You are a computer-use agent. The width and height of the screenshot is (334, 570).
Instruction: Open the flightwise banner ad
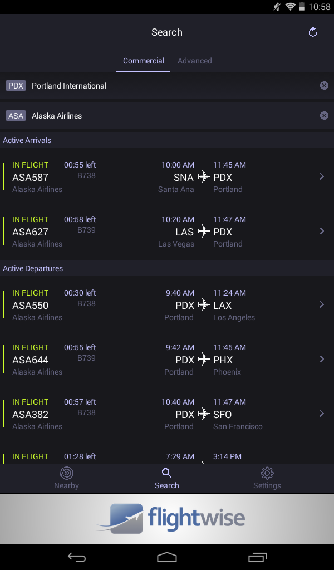coord(167,519)
